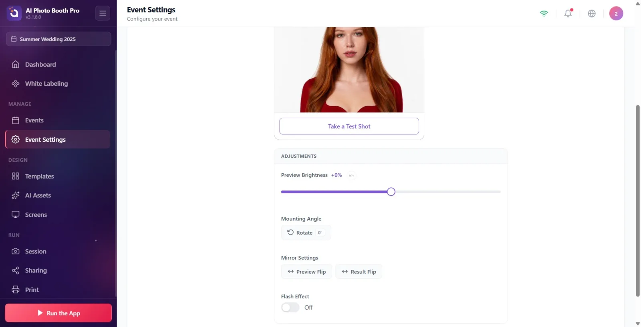Open the Sharing page
The image size is (641, 327).
click(58, 271)
